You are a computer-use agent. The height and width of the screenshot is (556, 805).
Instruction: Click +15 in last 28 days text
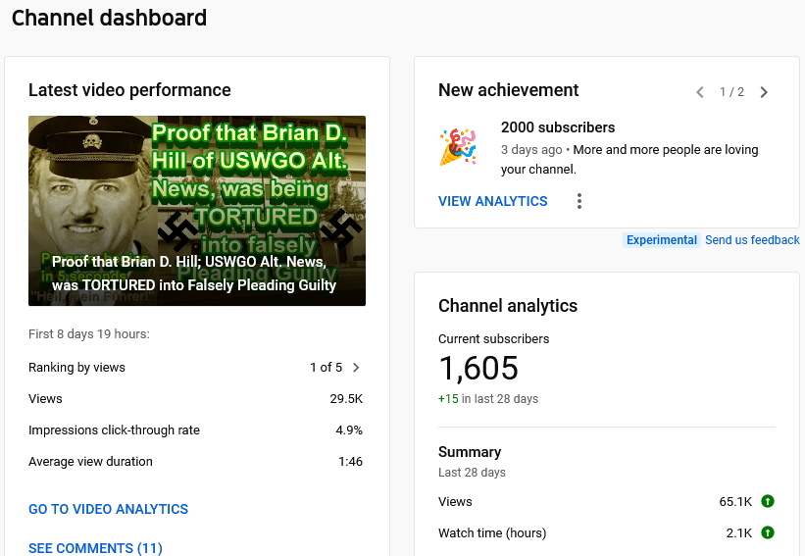(488, 399)
